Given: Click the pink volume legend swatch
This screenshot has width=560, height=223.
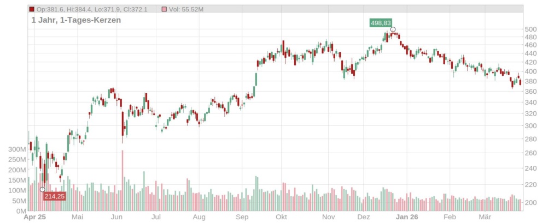Looking at the screenshot, I should tap(165, 9).
